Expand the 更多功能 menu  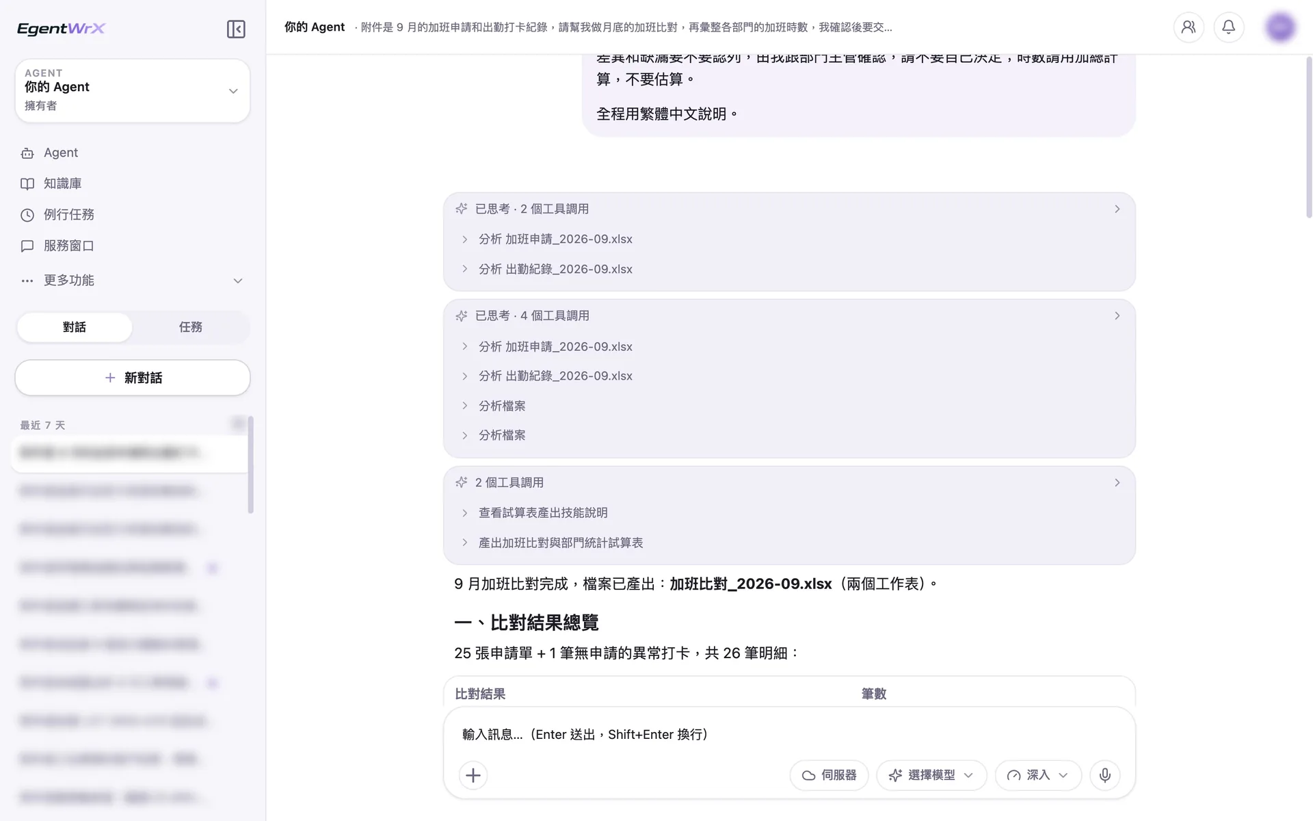pyautogui.click(x=133, y=281)
